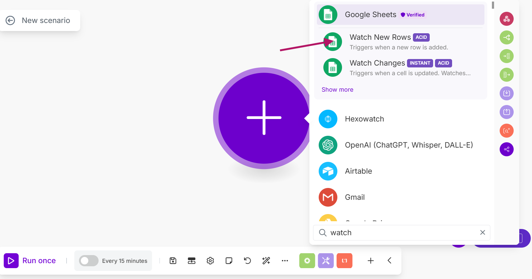This screenshot has width=532, height=279.
Task: Open the orange search-plus sidebar icon
Action: [x=507, y=131]
